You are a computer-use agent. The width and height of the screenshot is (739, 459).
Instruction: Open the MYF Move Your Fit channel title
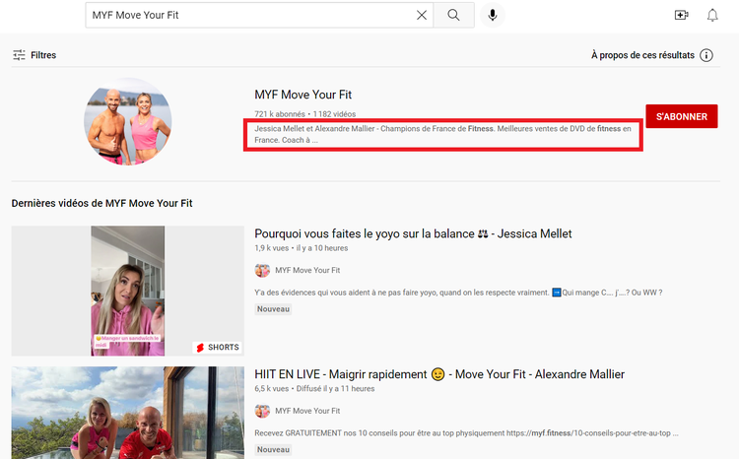point(303,95)
